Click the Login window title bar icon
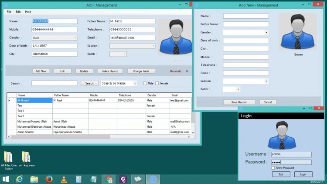The height and width of the screenshot is (184, 327). [x=241, y=109]
